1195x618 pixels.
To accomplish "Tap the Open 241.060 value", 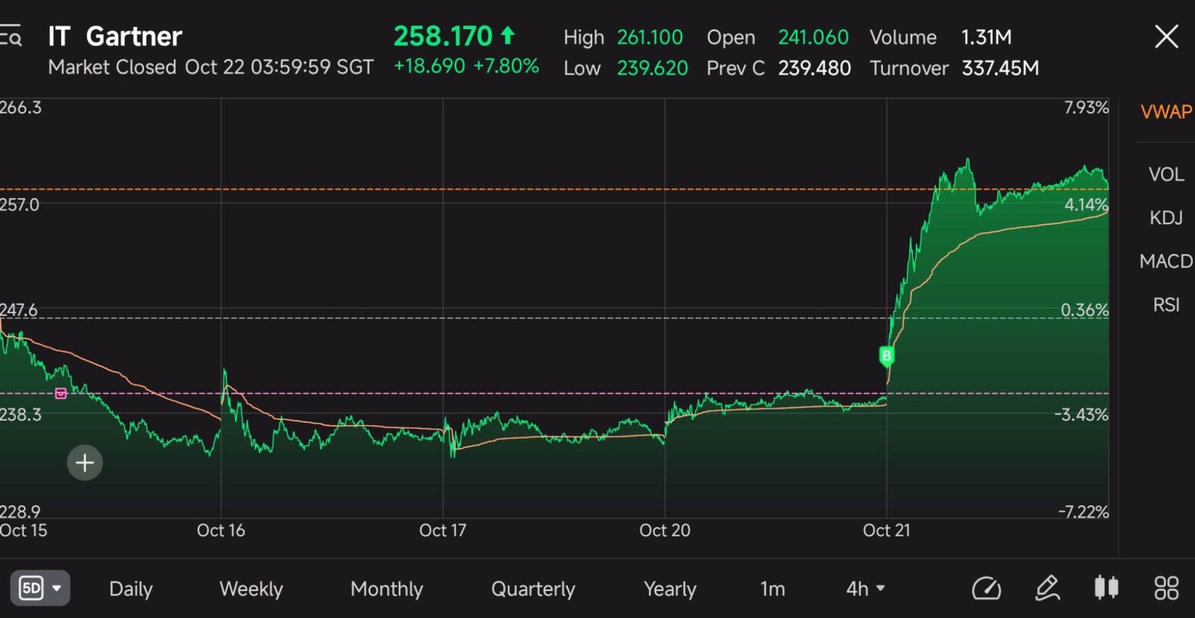I will coord(813,37).
